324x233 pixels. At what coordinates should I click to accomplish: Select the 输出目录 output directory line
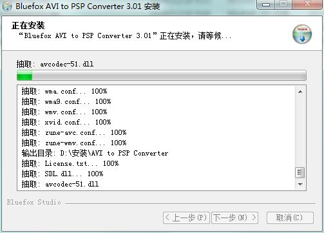(95, 153)
